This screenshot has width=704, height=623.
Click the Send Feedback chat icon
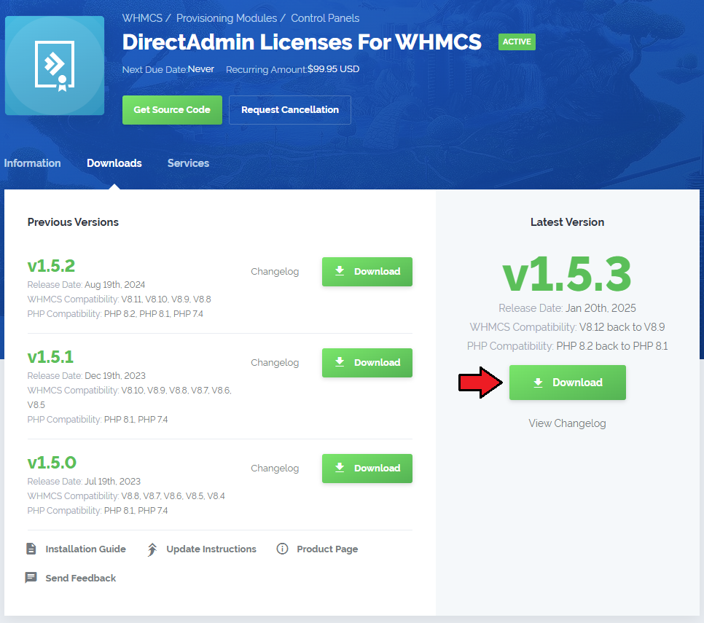click(x=31, y=578)
